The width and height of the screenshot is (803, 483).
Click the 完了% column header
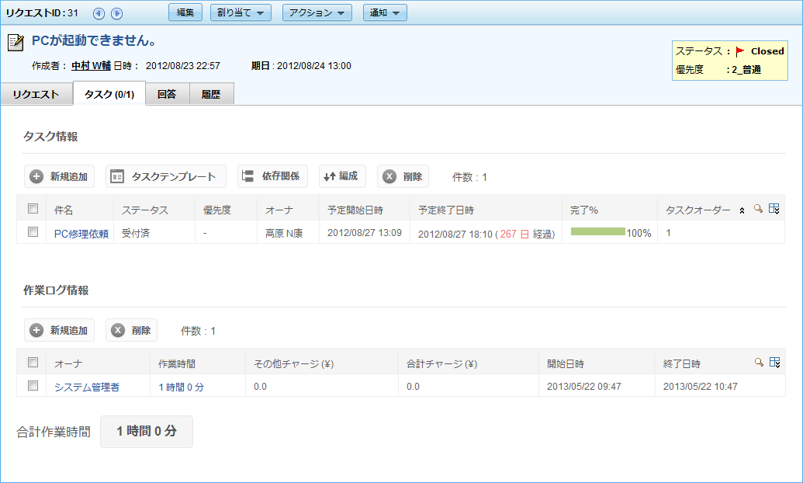click(x=584, y=210)
